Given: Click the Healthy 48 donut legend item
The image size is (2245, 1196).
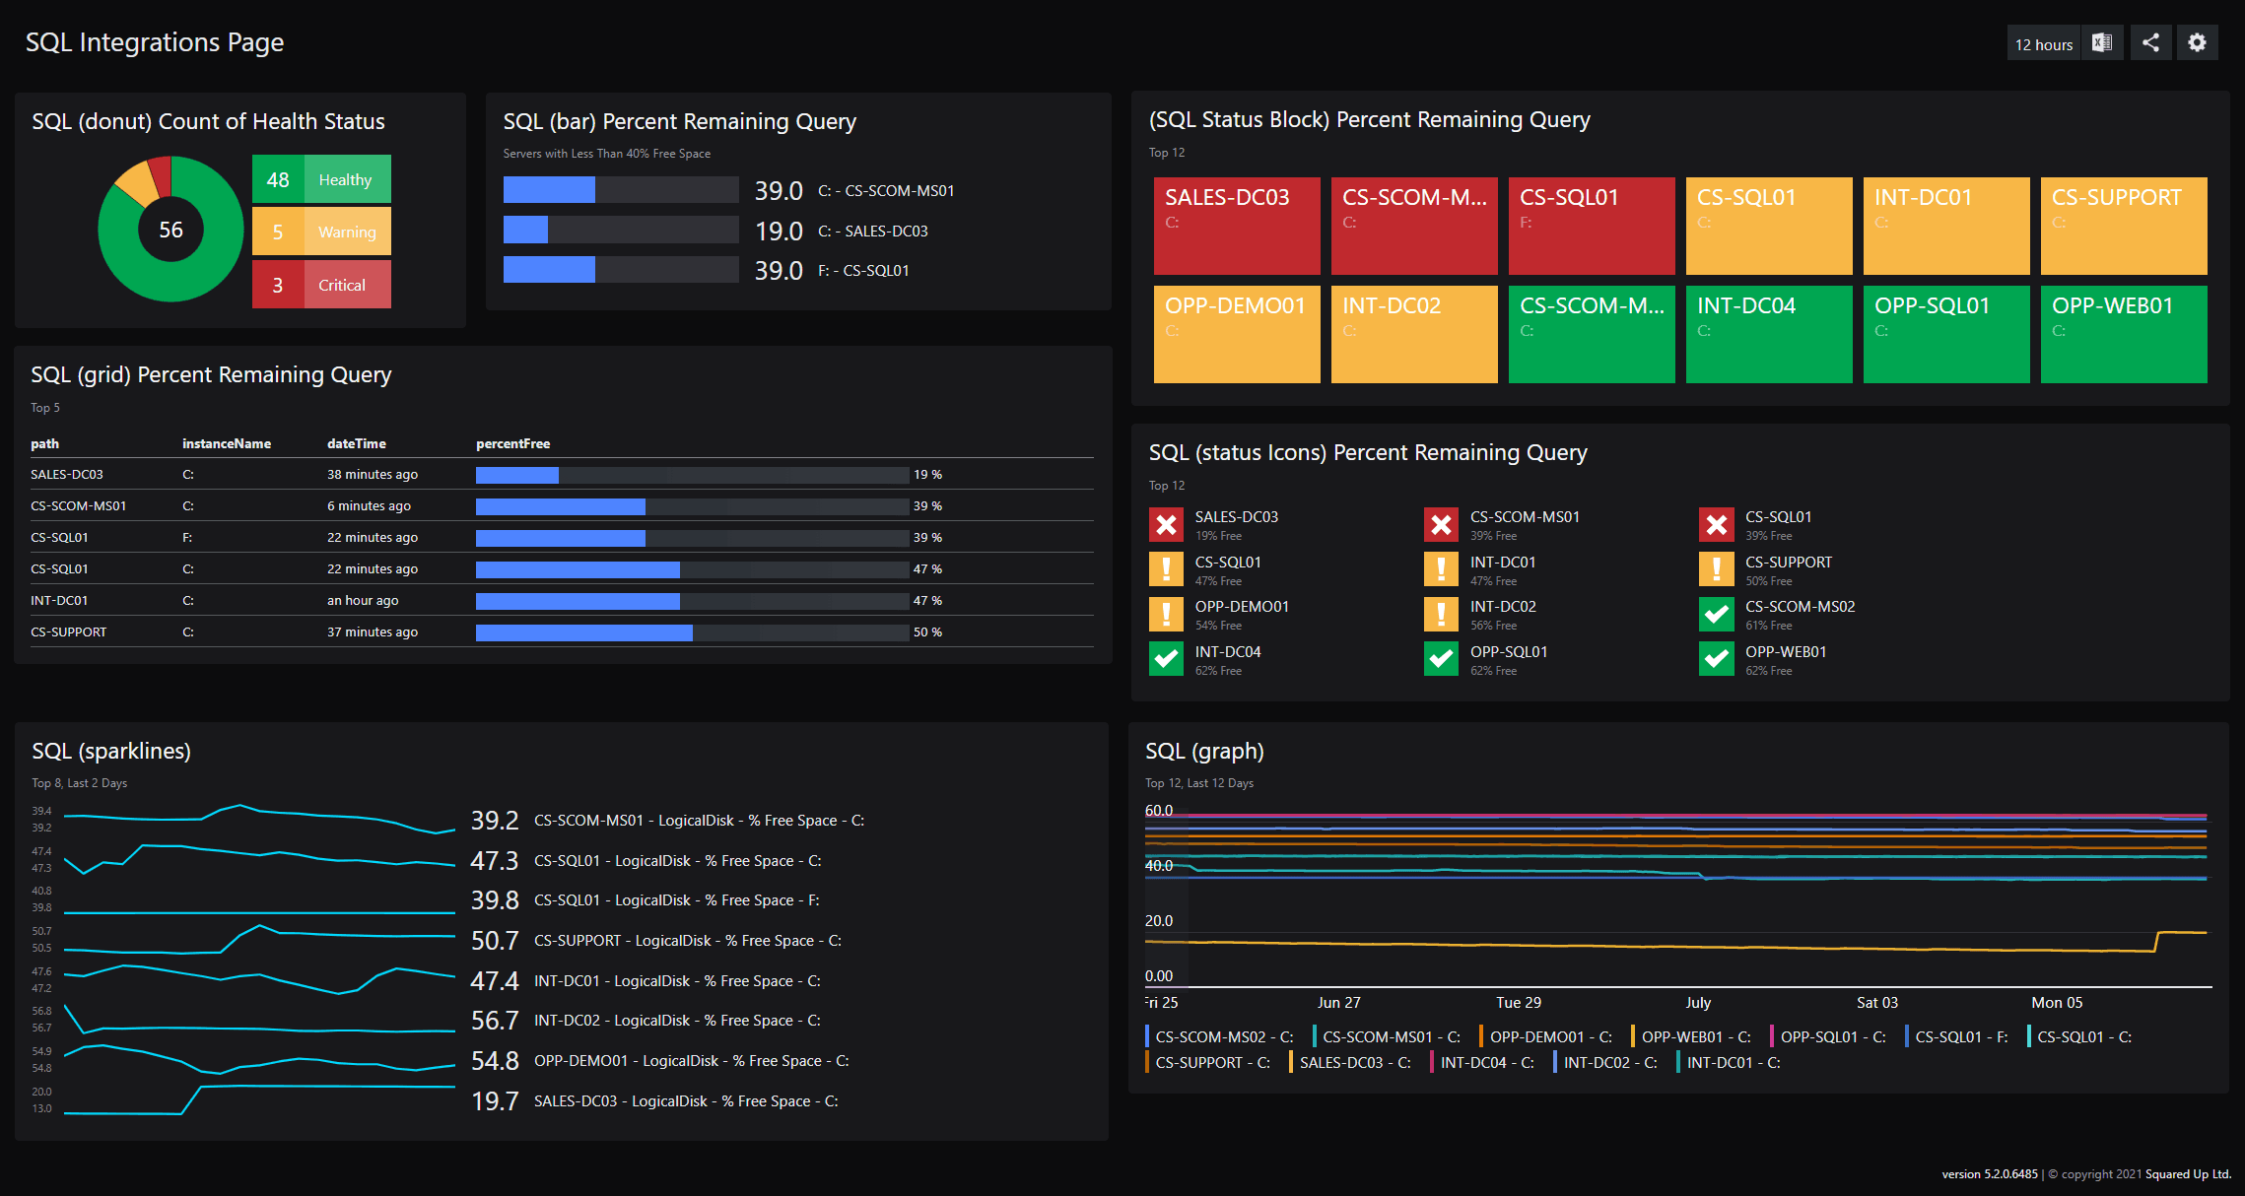Looking at the screenshot, I should pyautogui.click(x=320, y=178).
